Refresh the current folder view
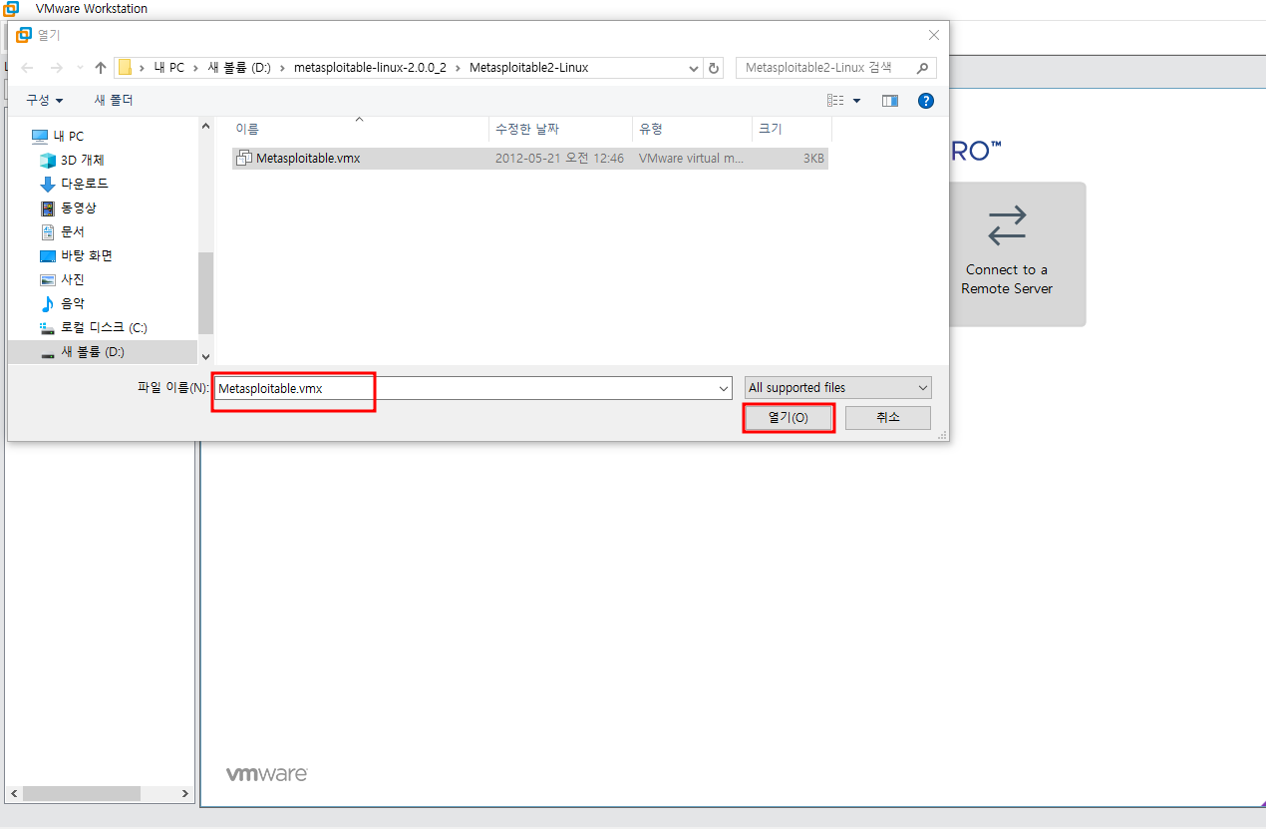 (713, 68)
